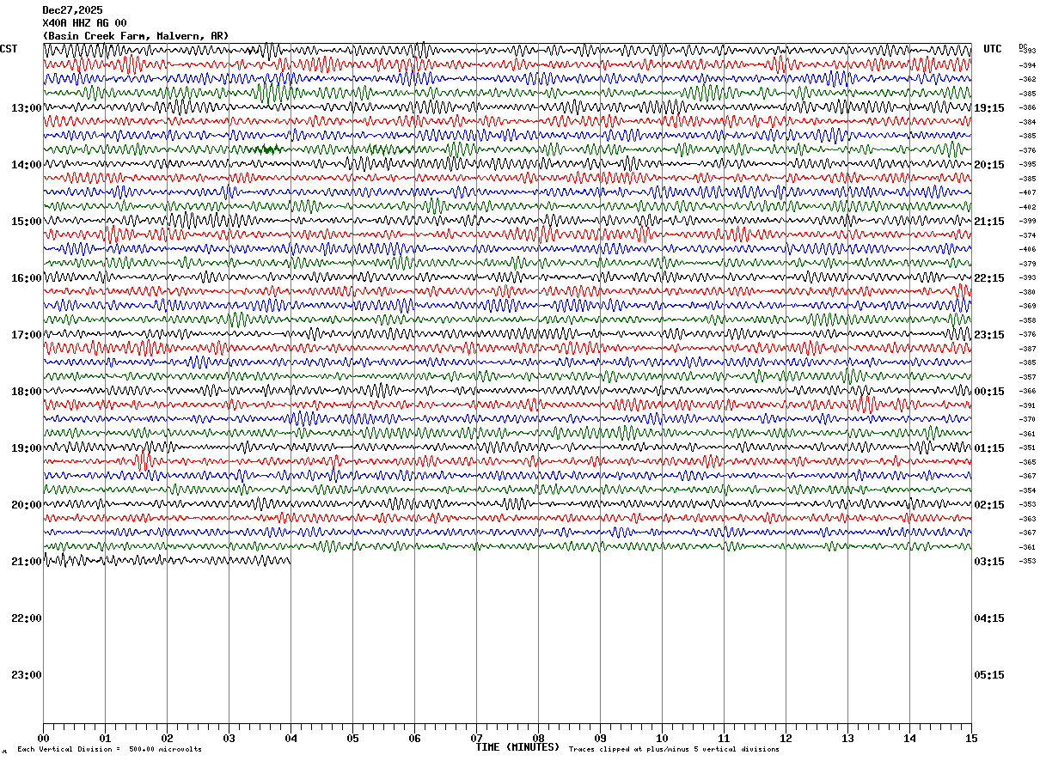
Task: Click the minute axis tick label 12
Action: pos(786,738)
